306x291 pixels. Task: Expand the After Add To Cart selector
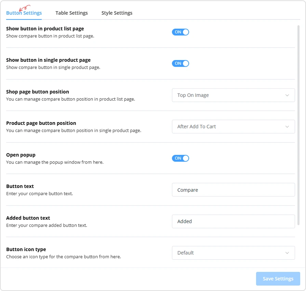[x=287, y=127]
